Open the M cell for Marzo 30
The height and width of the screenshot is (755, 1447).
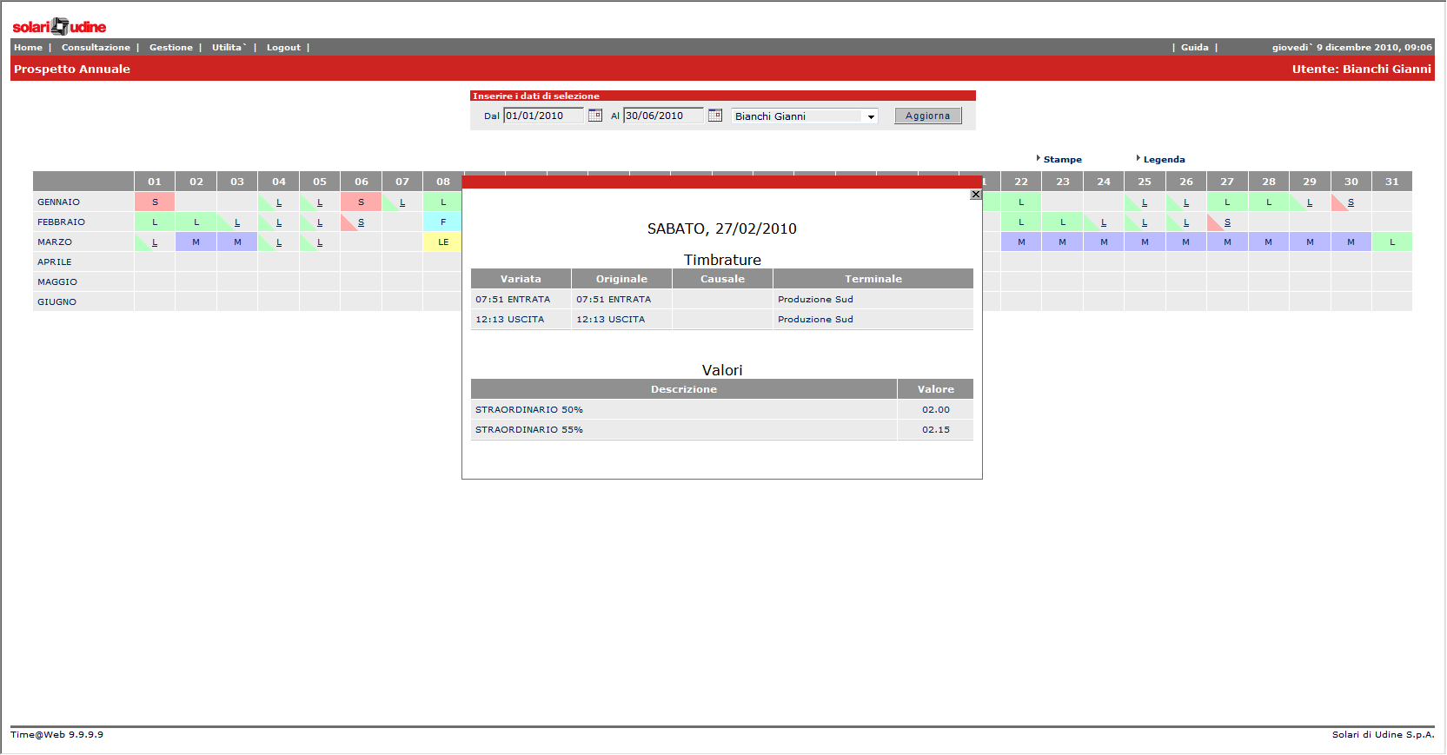[x=1351, y=242]
